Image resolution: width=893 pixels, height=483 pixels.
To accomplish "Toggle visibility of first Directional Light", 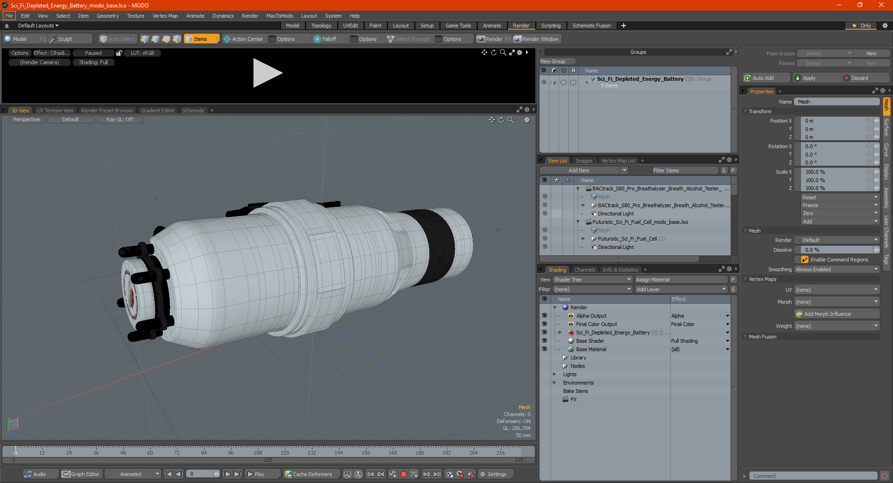I will pyautogui.click(x=545, y=214).
